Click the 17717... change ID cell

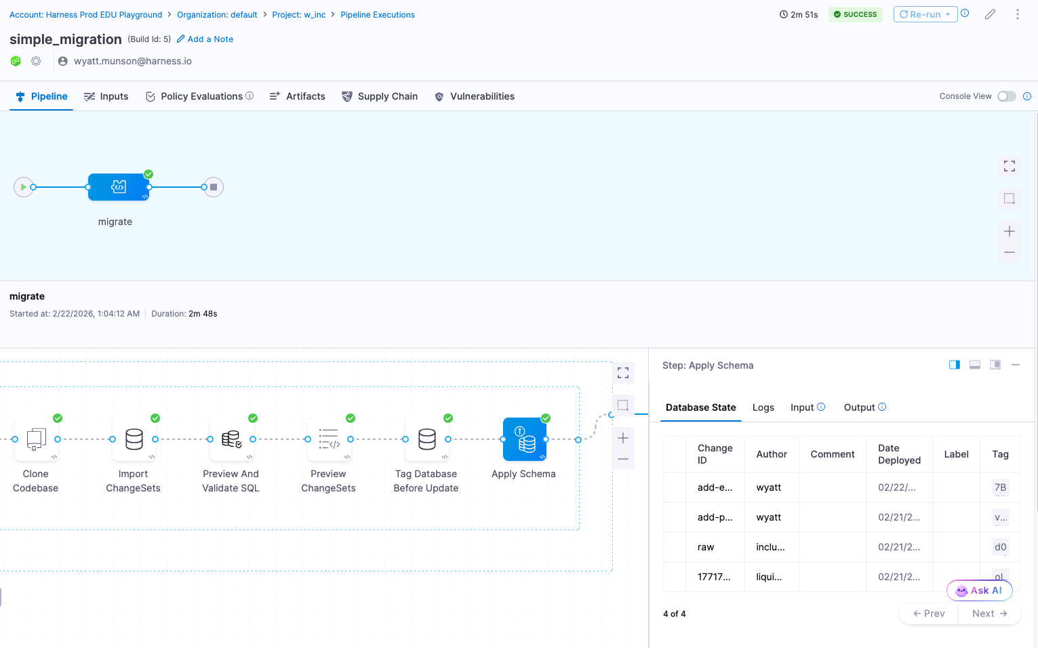pyautogui.click(x=715, y=577)
